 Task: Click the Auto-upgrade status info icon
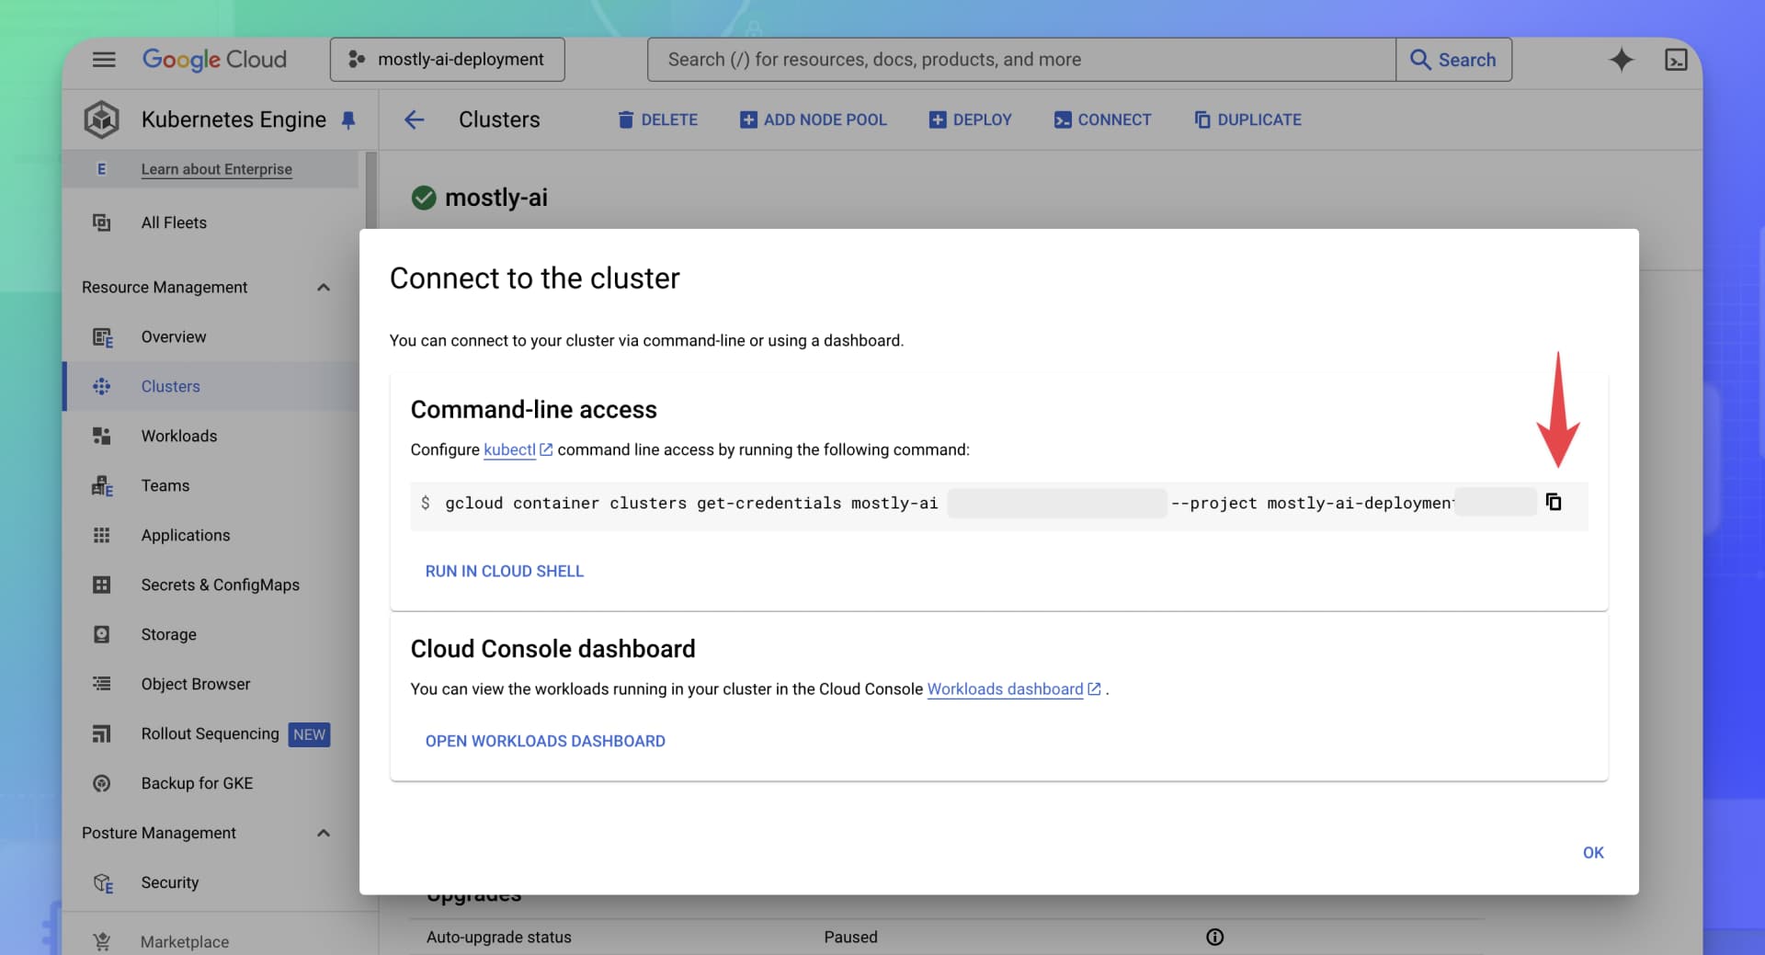coord(1214,937)
